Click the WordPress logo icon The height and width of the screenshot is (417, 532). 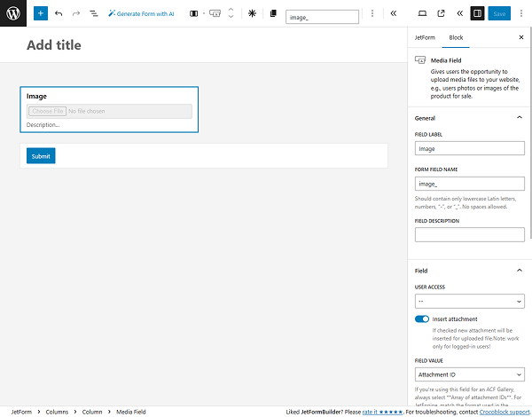point(13,13)
